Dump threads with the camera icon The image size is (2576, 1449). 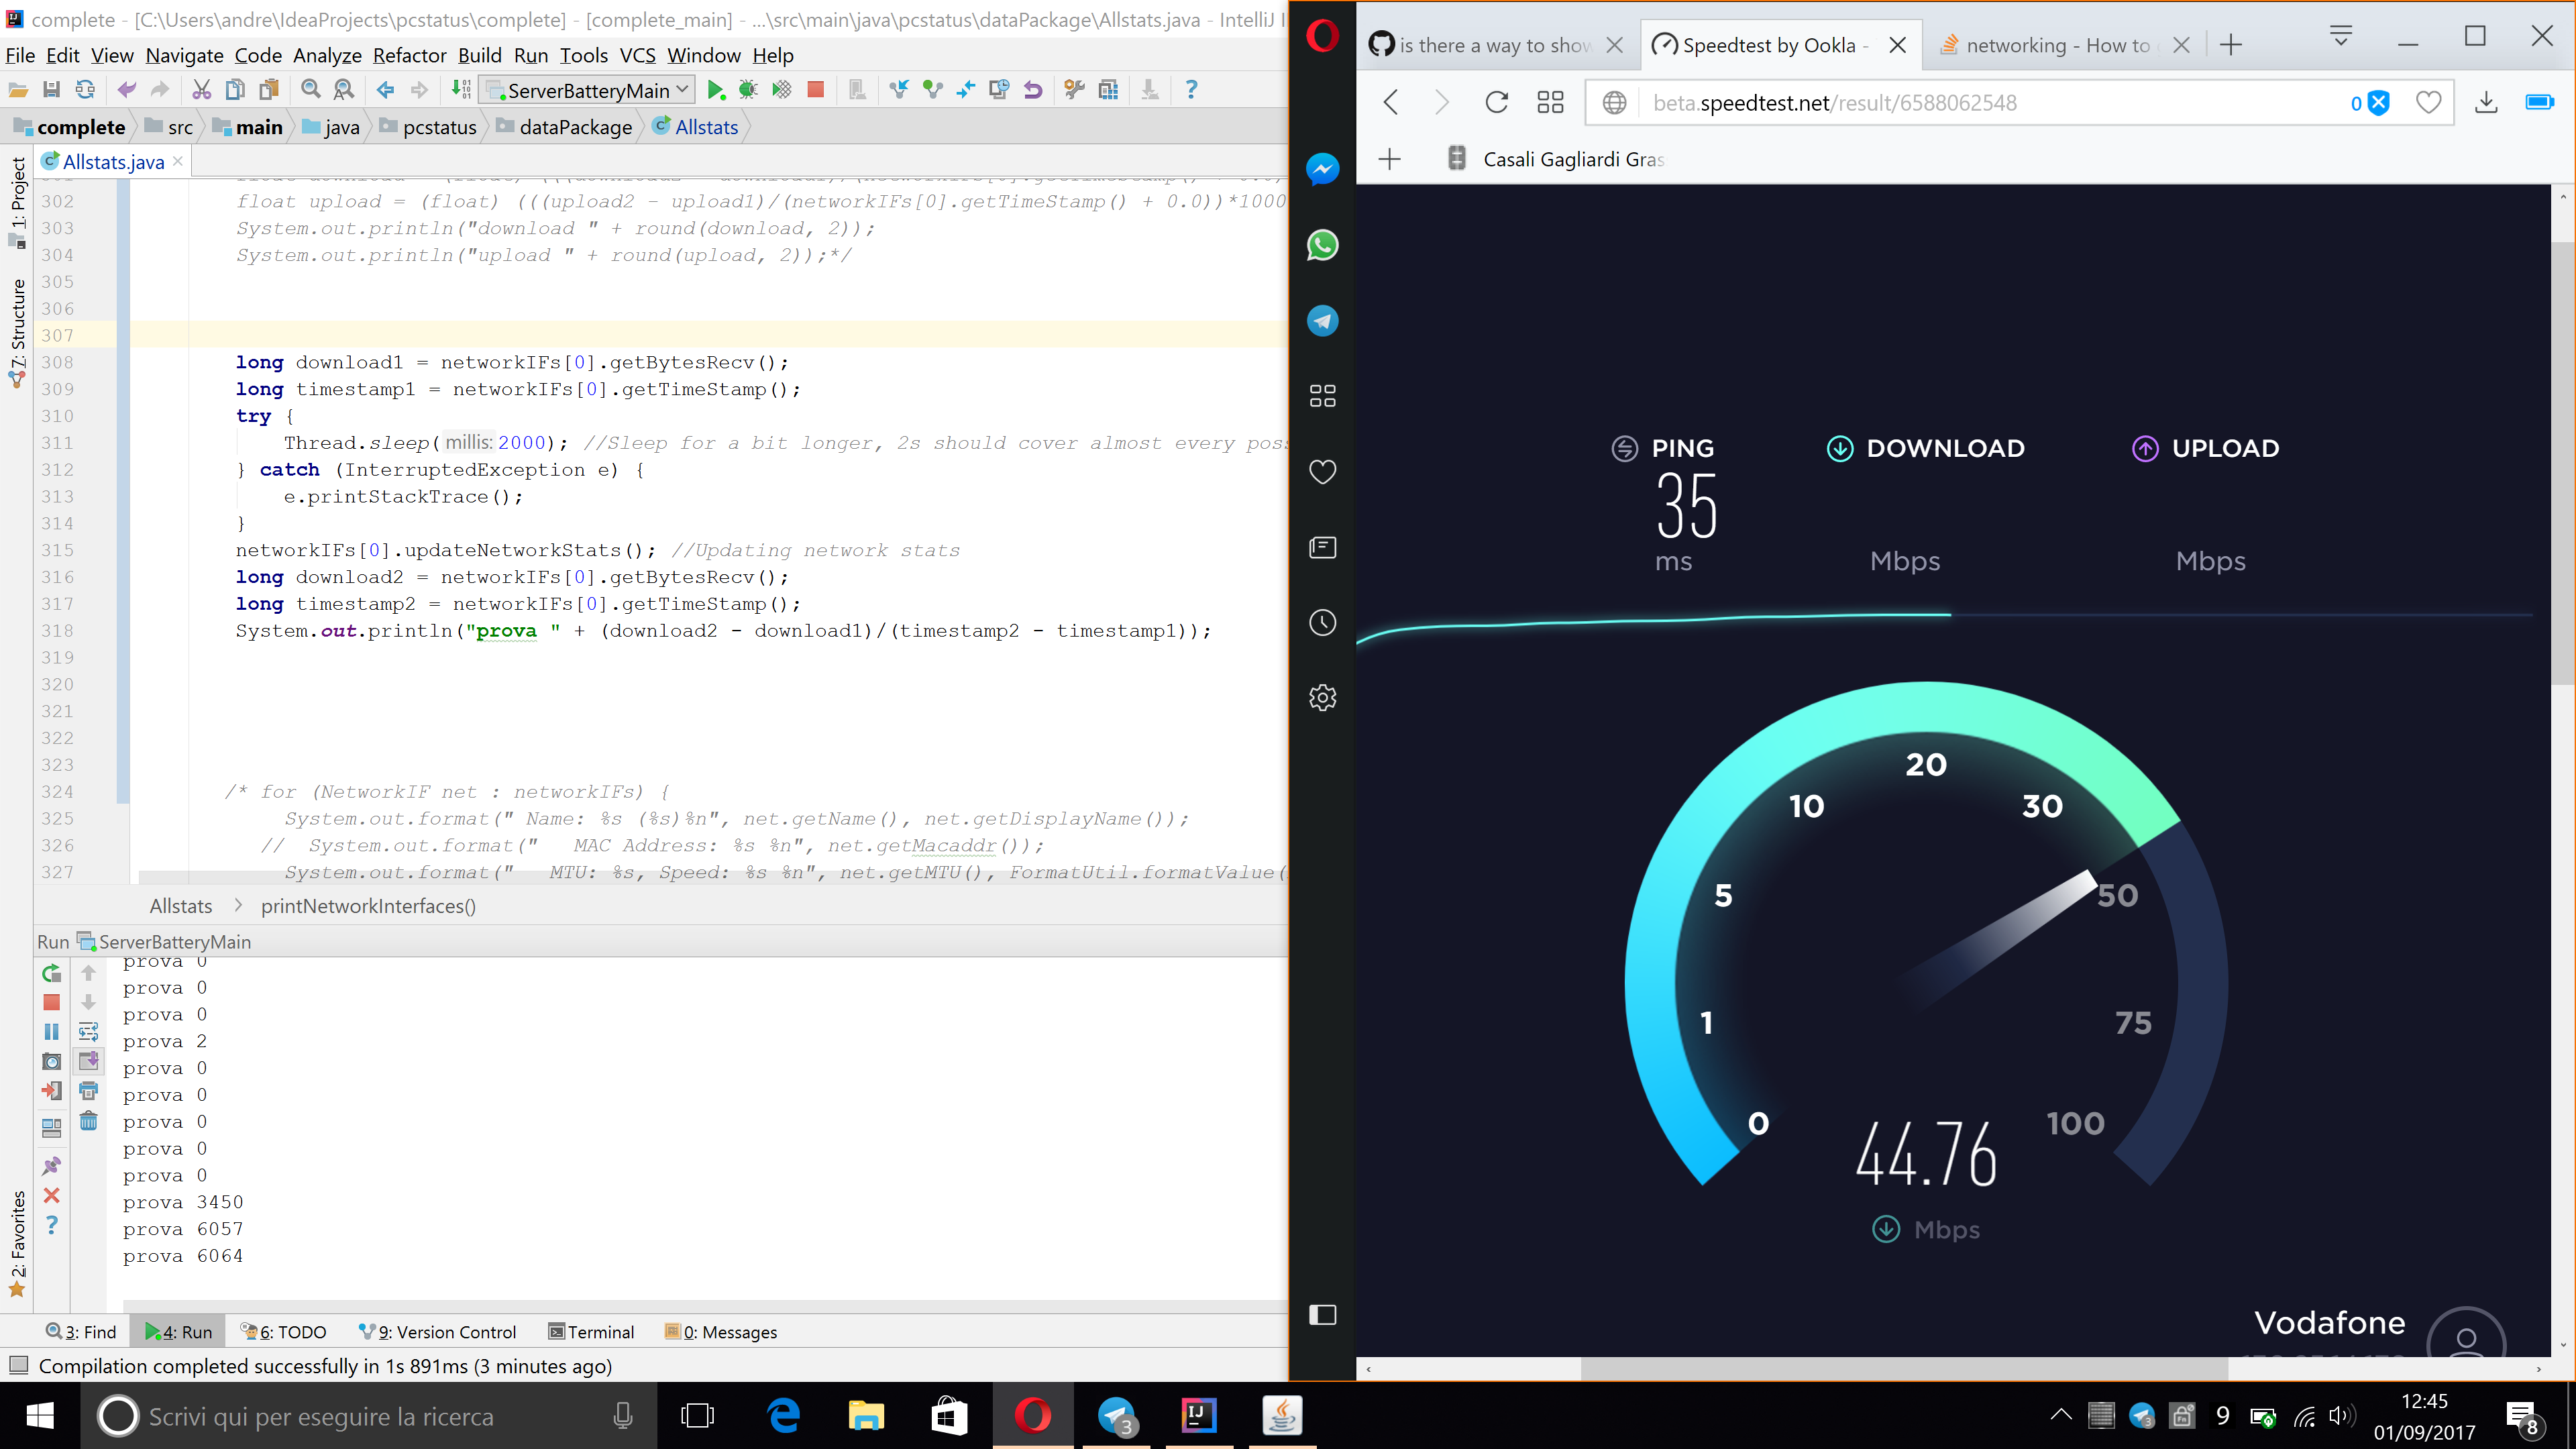52,1061
